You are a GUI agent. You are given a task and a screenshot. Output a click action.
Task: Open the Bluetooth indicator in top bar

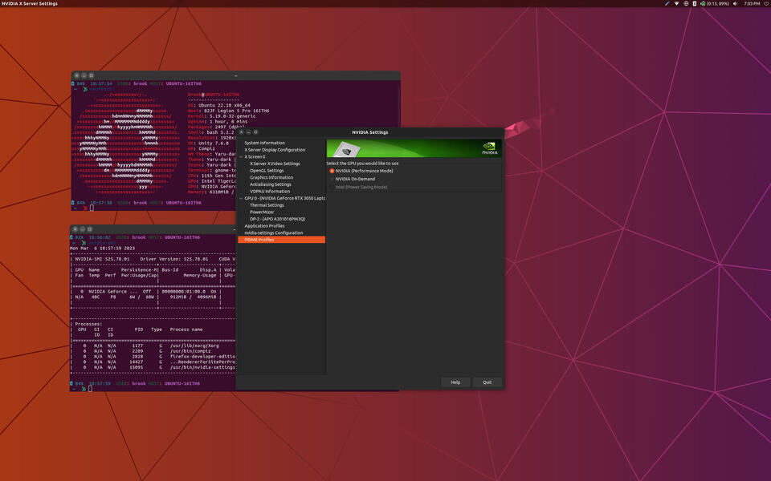[694, 3]
